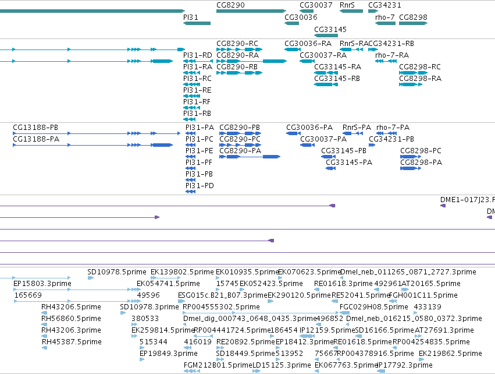
Task: Select EST RH45387.5prime
Action: (45, 348)
